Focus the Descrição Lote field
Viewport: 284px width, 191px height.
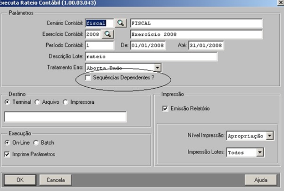[151, 57]
